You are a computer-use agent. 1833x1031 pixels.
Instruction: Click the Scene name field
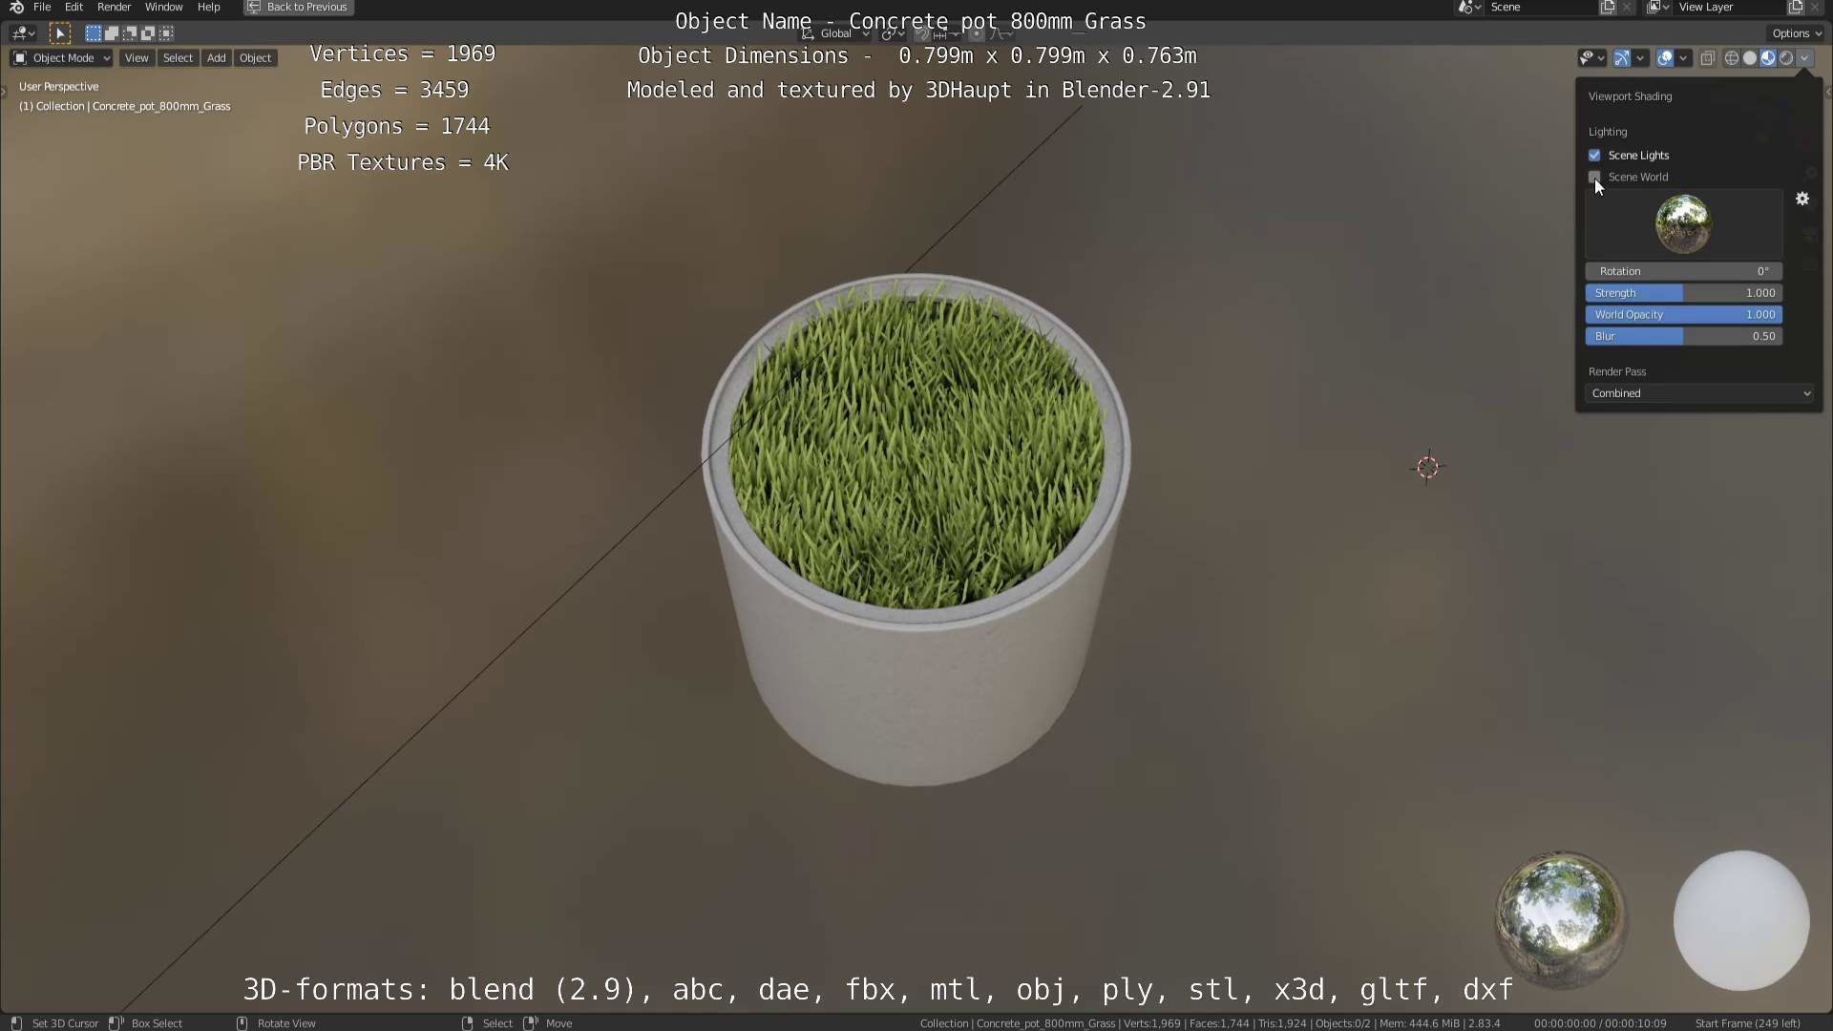coord(1542,8)
